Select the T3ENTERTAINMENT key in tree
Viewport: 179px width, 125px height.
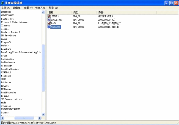(10, 109)
